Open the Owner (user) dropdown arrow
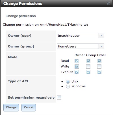The width and height of the screenshot is (113, 115). coord(101,36)
